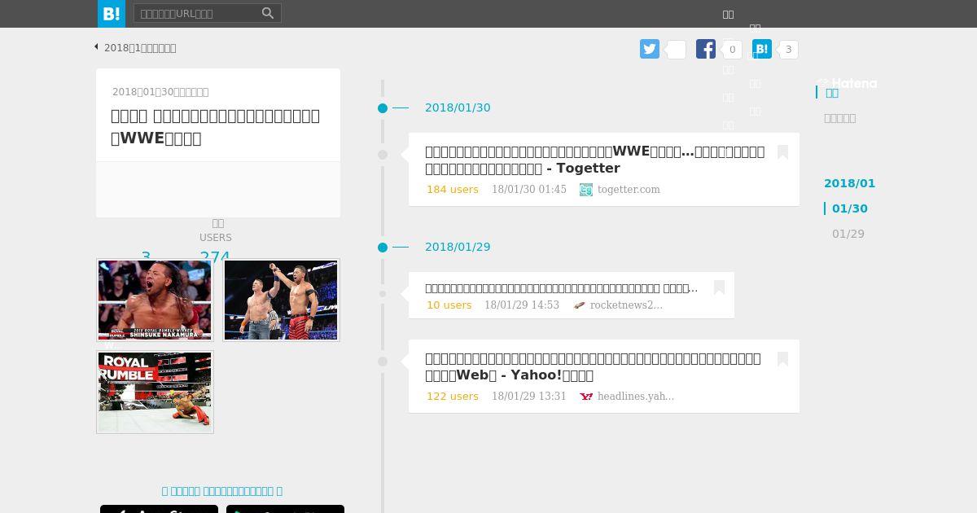
Task: Share via the Twitter bird icon
Action: (650, 49)
